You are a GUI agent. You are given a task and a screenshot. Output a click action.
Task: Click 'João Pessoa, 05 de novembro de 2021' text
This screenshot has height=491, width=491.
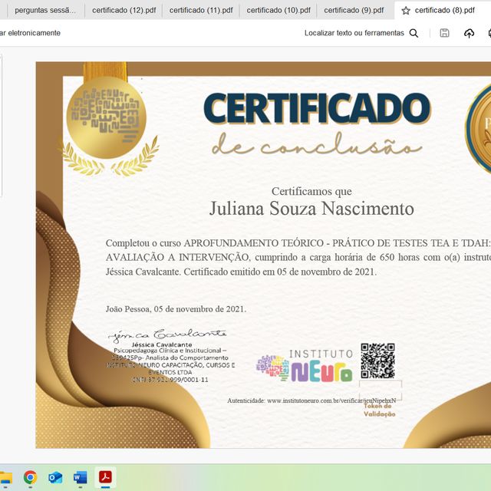pos(176,309)
